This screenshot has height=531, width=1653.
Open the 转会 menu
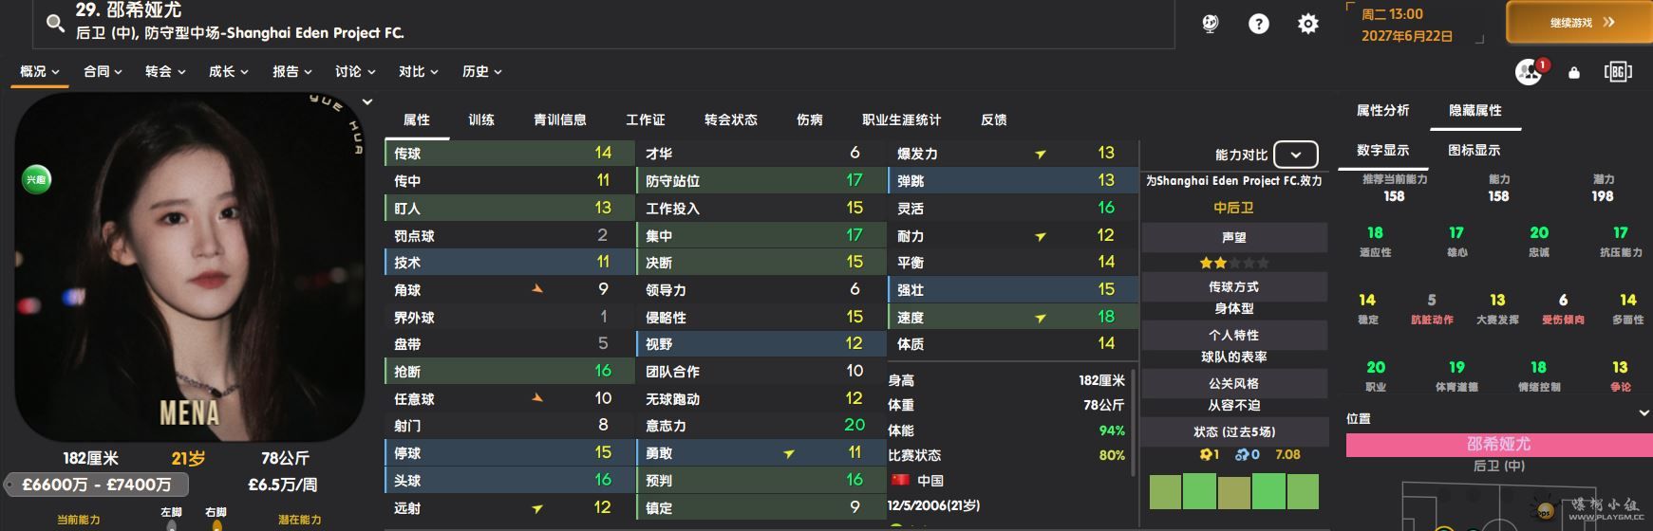165,71
